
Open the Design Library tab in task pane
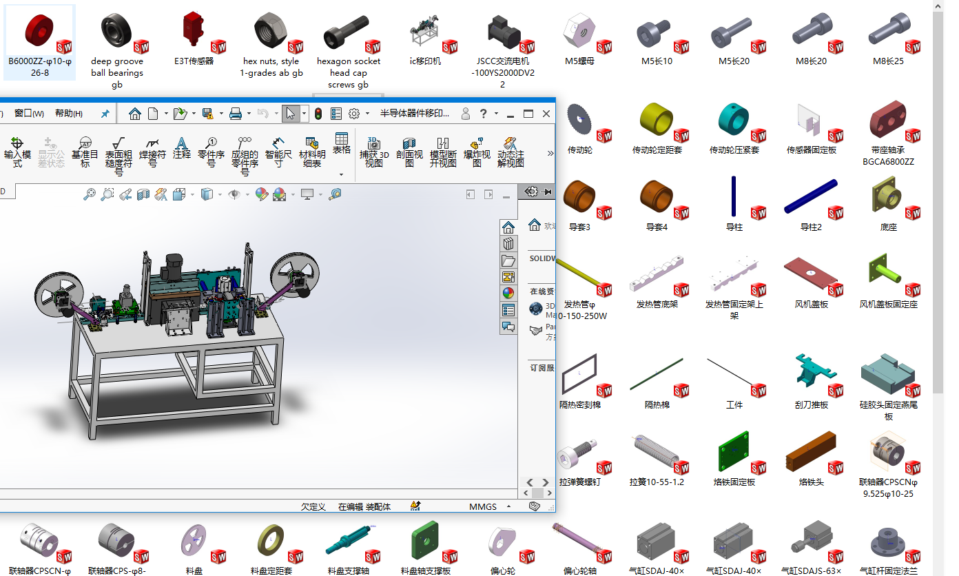pyautogui.click(x=508, y=244)
